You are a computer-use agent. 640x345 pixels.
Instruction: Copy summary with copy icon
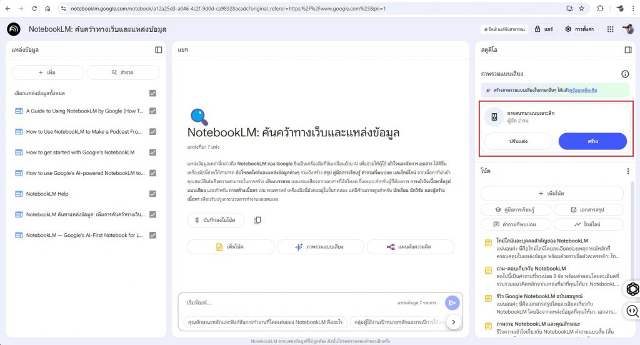click(x=257, y=220)
